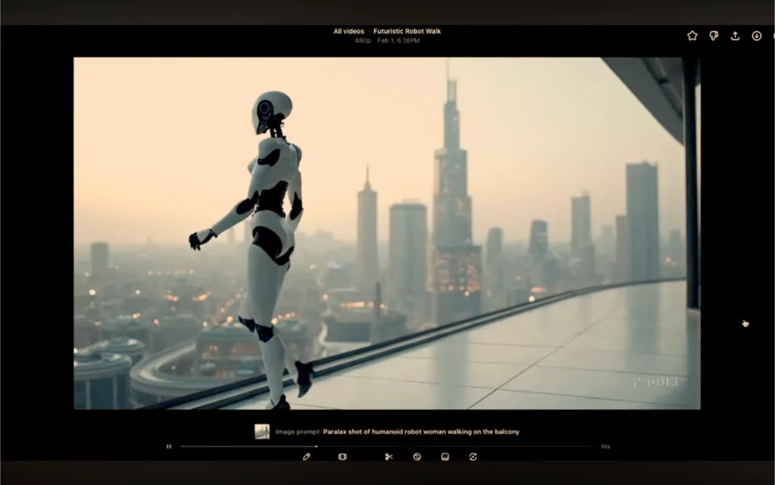775x485 pixels.
Task: Download the video using the download icon
Action: [x=756, y=36]
